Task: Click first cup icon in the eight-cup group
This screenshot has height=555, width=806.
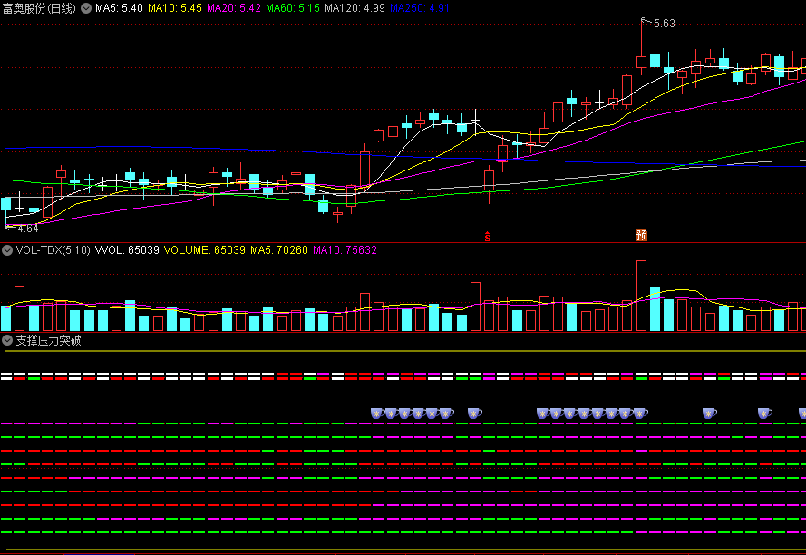Action: [543, 413]
